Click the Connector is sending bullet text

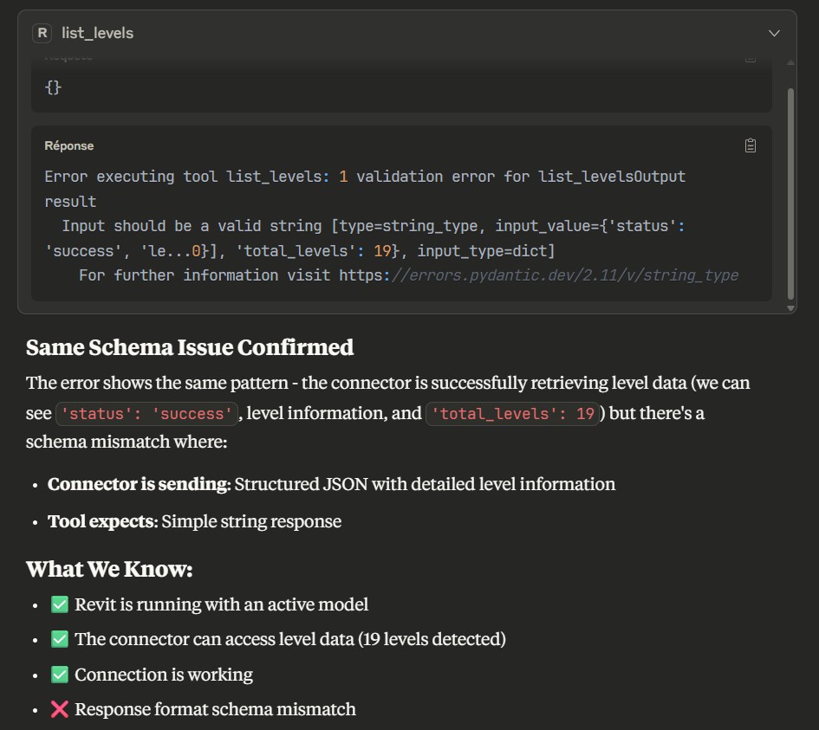coord(331,484)
